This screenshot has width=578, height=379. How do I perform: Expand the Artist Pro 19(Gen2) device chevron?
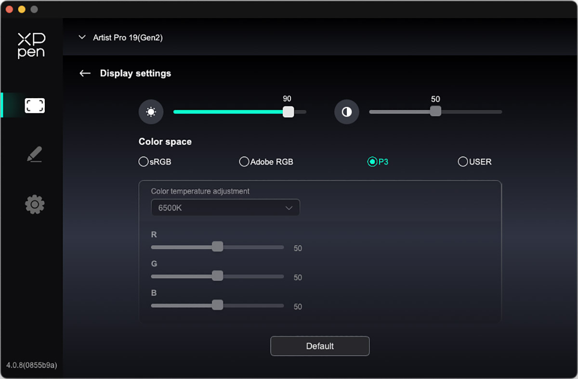pyautogui.click(x=82, y=37)
